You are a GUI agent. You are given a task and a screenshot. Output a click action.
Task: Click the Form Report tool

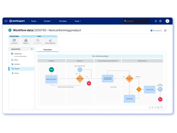pos(38,41)
